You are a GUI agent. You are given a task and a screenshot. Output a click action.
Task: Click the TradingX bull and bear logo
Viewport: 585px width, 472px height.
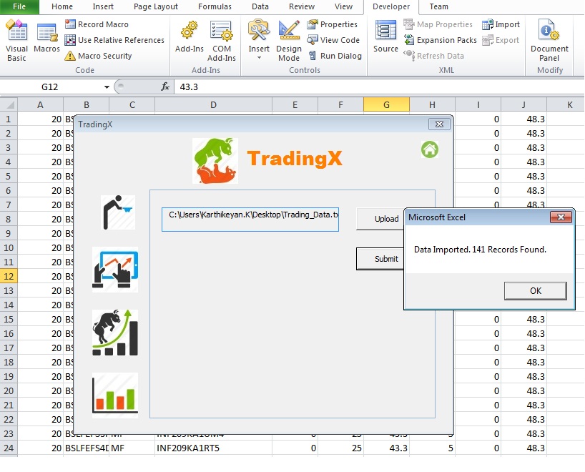click(215, 161)
